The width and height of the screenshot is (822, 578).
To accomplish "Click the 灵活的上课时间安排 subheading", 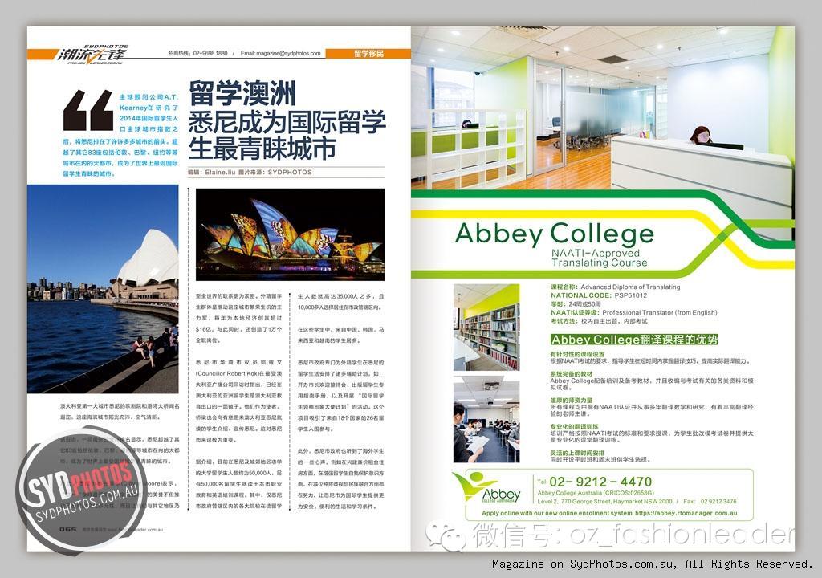I will coord(577,453).
